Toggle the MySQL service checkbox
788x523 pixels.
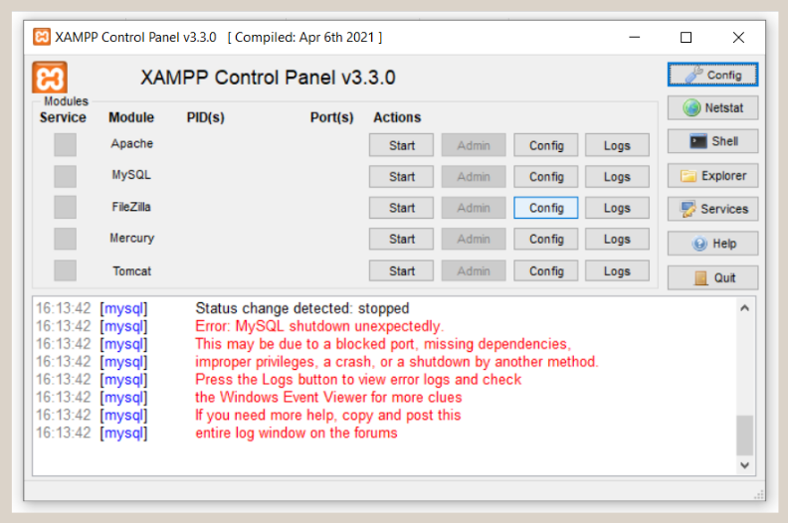click(66, 176)
